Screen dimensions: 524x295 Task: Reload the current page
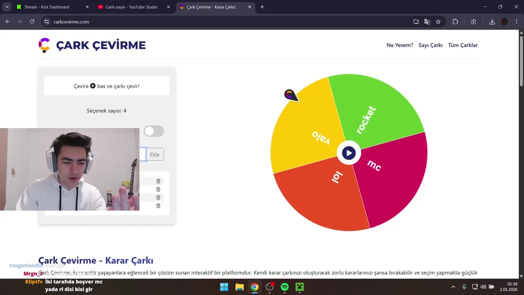click(x=32, y=22)
